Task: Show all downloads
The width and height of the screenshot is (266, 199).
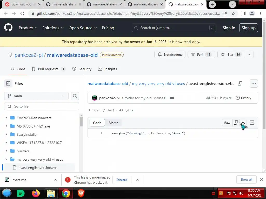Action: click(246, 180)
